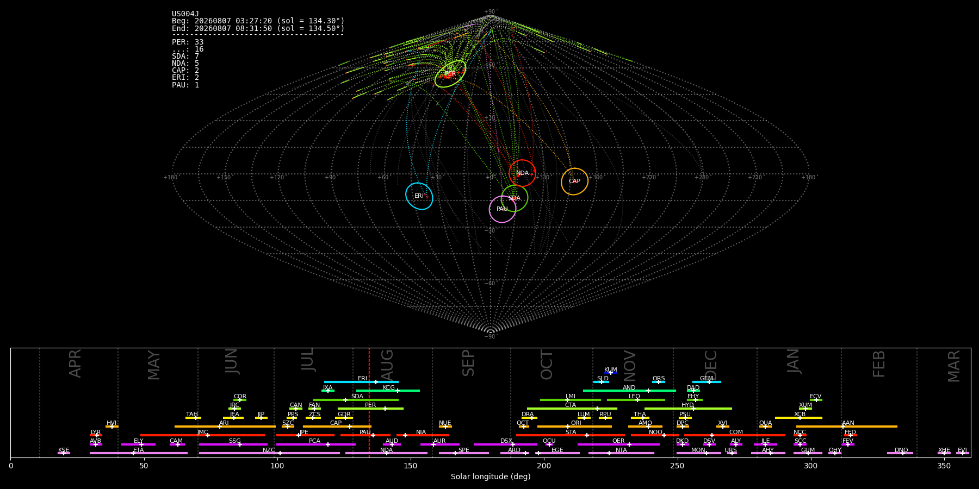
Task: Select the GEM shower bar in the timeline
Action: pos(707,382)
